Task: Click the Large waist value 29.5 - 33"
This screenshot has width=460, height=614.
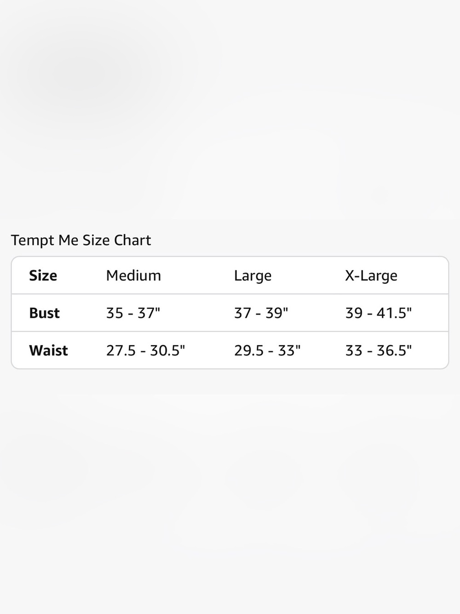Action: 267,351
